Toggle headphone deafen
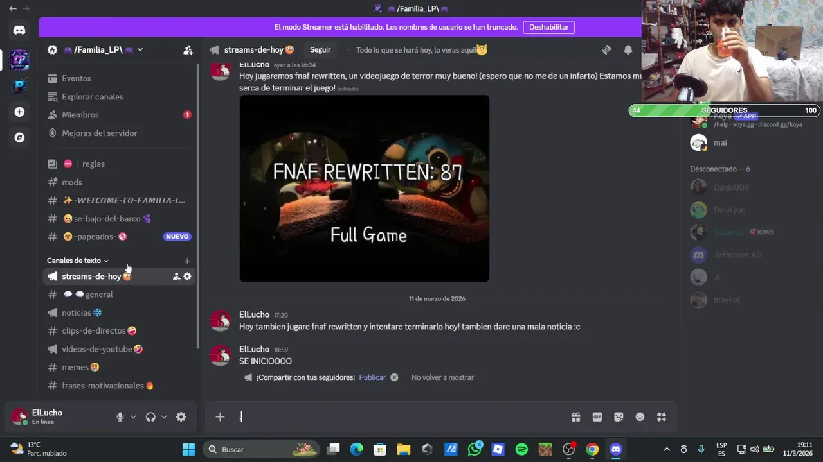This screenshot has height=462, width=823. click(150, 417)
